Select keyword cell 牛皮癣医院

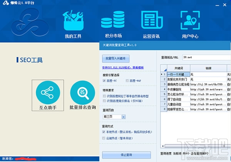[179, 89]
